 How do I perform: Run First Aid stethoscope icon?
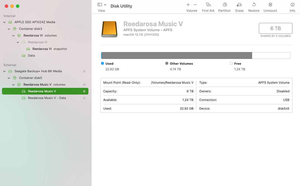point(208,4)
